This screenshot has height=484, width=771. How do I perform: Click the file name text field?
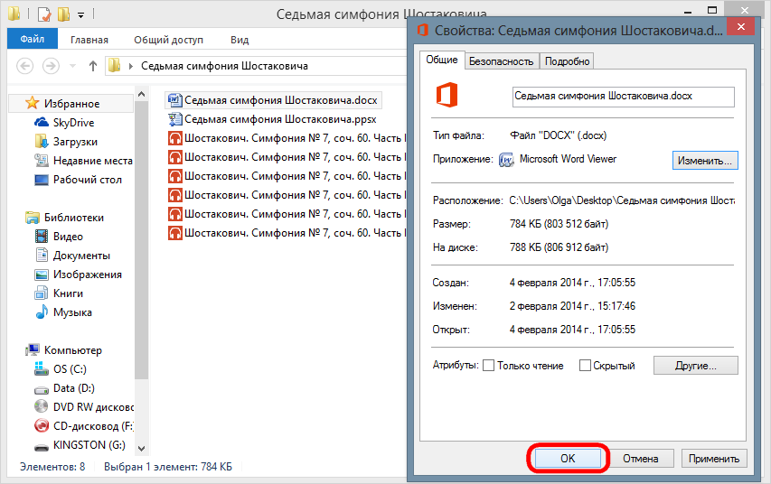[622, 96]
